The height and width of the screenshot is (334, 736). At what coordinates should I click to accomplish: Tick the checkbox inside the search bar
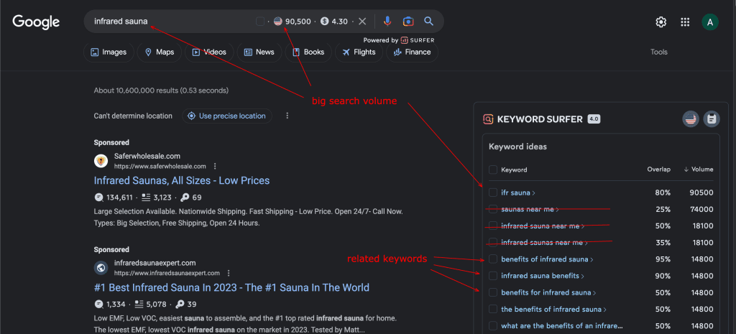pyautogui.click(x=260, y=22)
